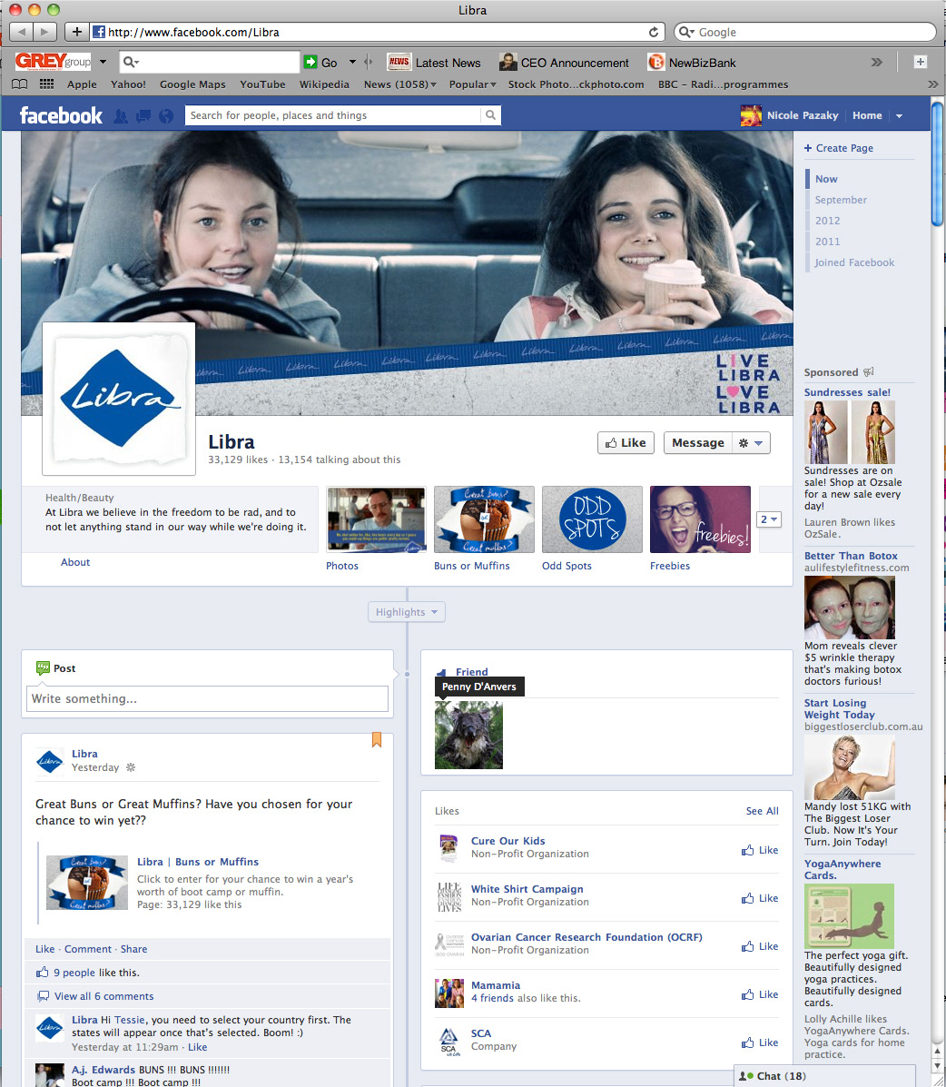Click the Create Page link
The height and width of the screenshot is (1087, 946).
[x=839, y=148]
